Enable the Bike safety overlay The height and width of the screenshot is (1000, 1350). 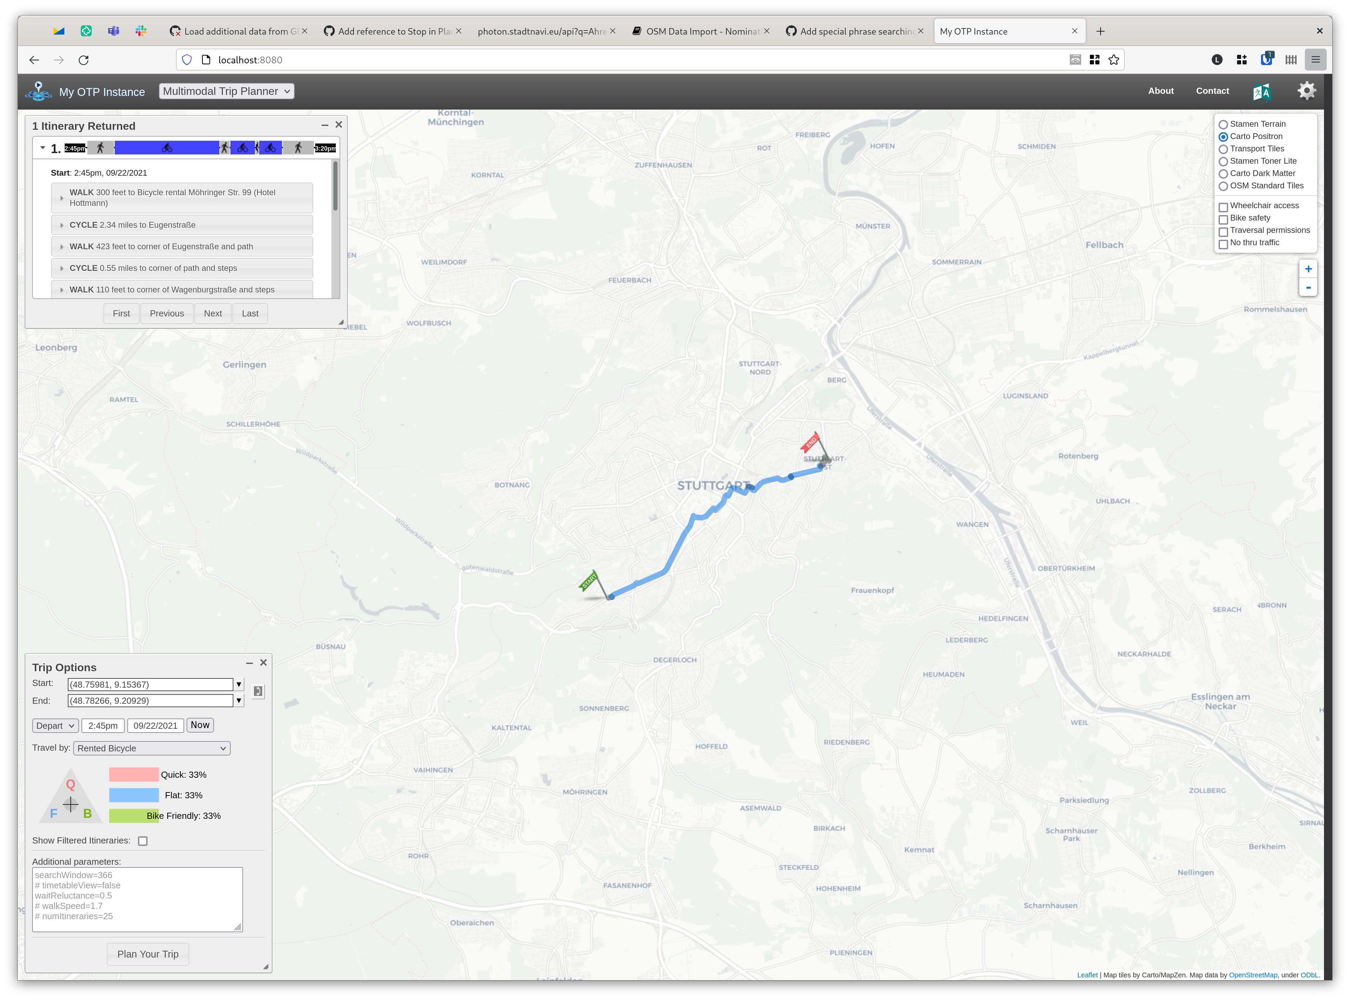1223,219
